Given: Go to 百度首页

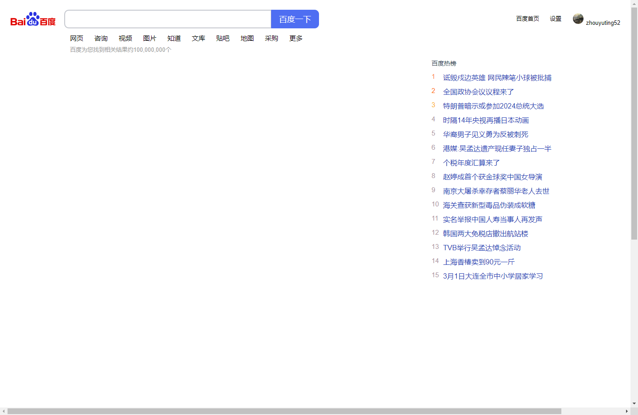Looking at the screenshot, I should coord(527,19).
